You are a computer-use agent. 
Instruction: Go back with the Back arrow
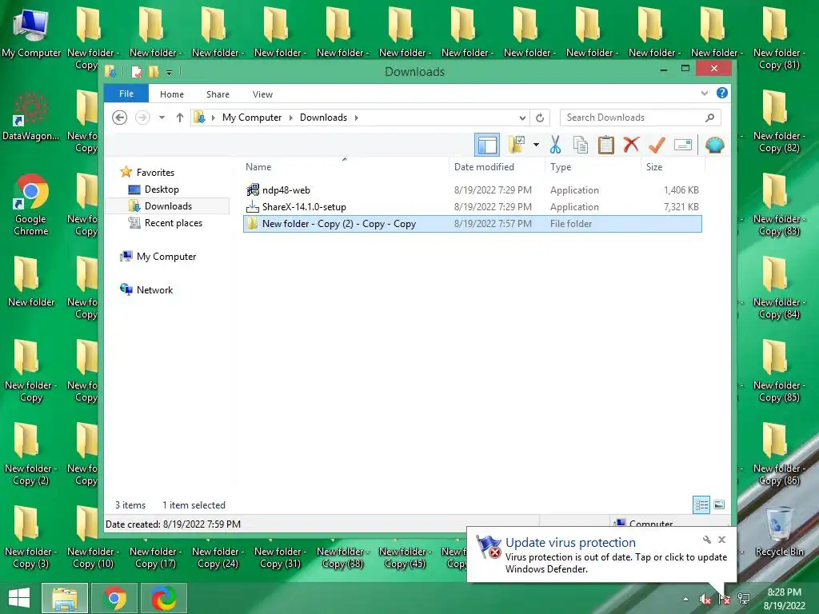(x=120, y=118)
